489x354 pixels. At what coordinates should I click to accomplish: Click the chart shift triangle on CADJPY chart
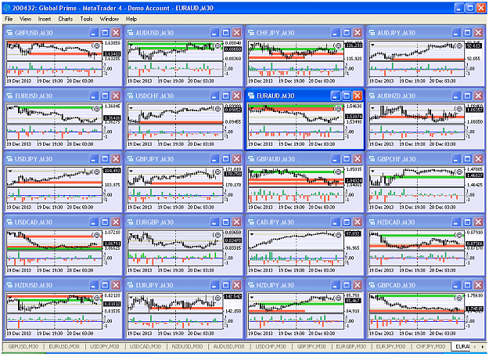(x=252, y=234)
